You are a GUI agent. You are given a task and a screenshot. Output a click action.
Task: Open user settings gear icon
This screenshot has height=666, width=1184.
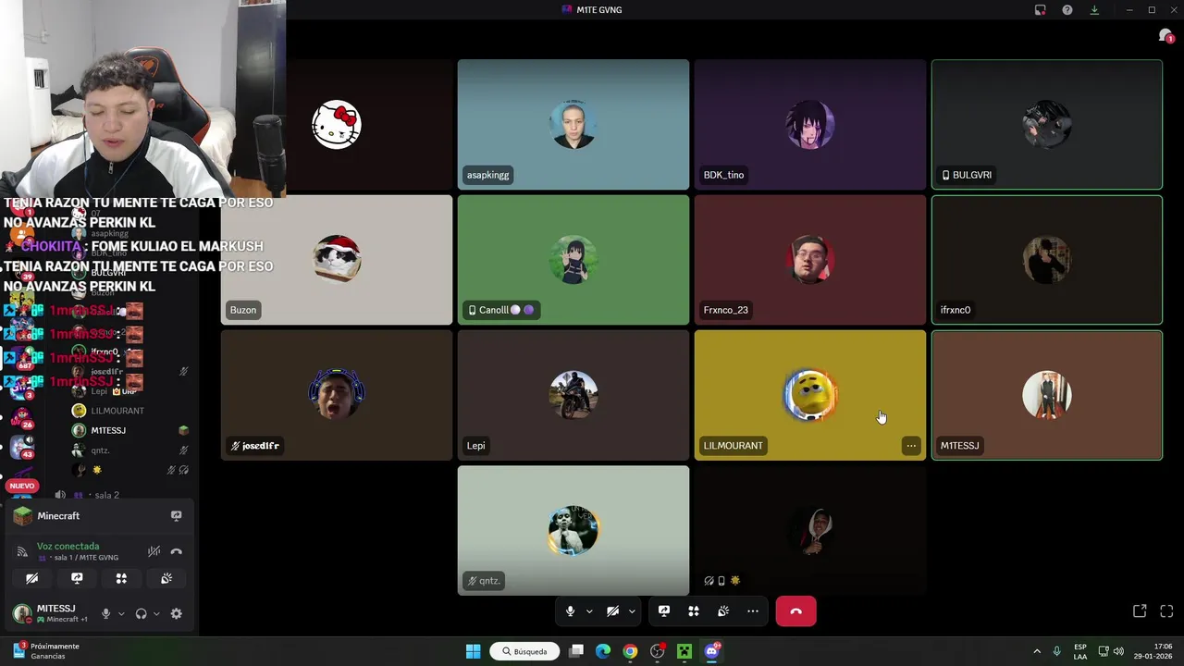(176, 613)
